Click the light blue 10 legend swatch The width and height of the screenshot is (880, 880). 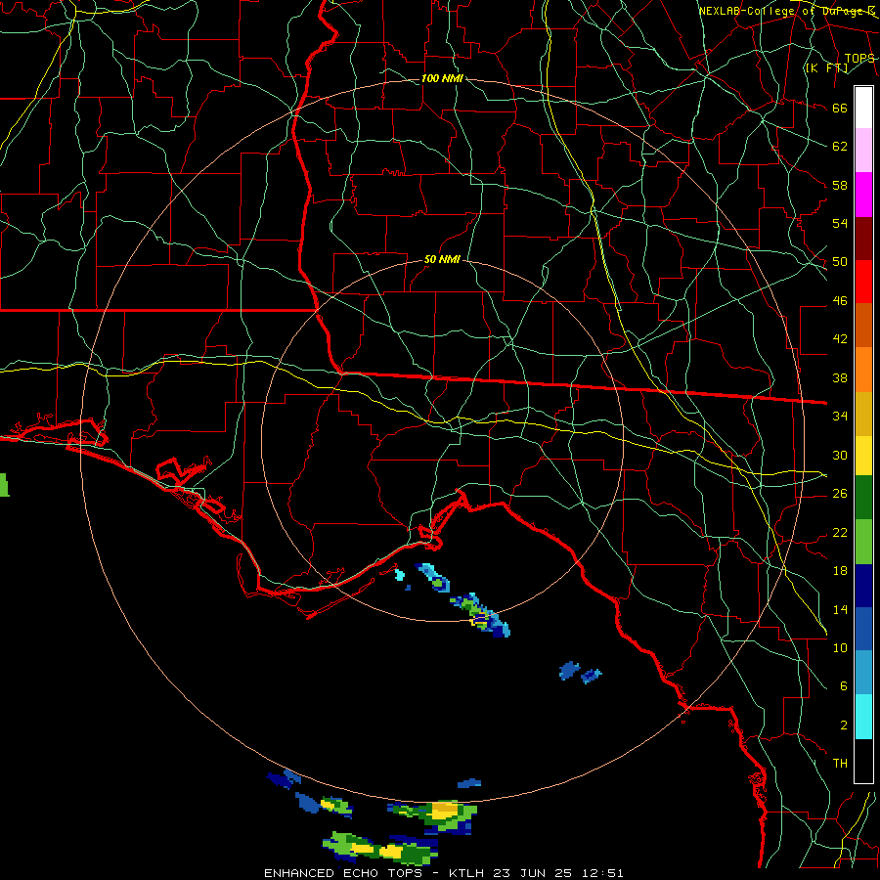[863, 673]
